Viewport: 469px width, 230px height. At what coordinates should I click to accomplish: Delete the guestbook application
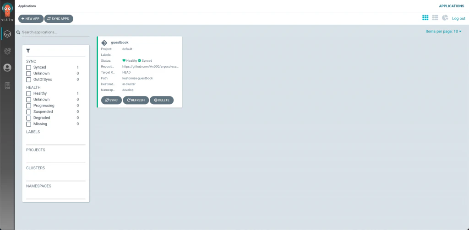pyautogui.click(x=162, y=100)
